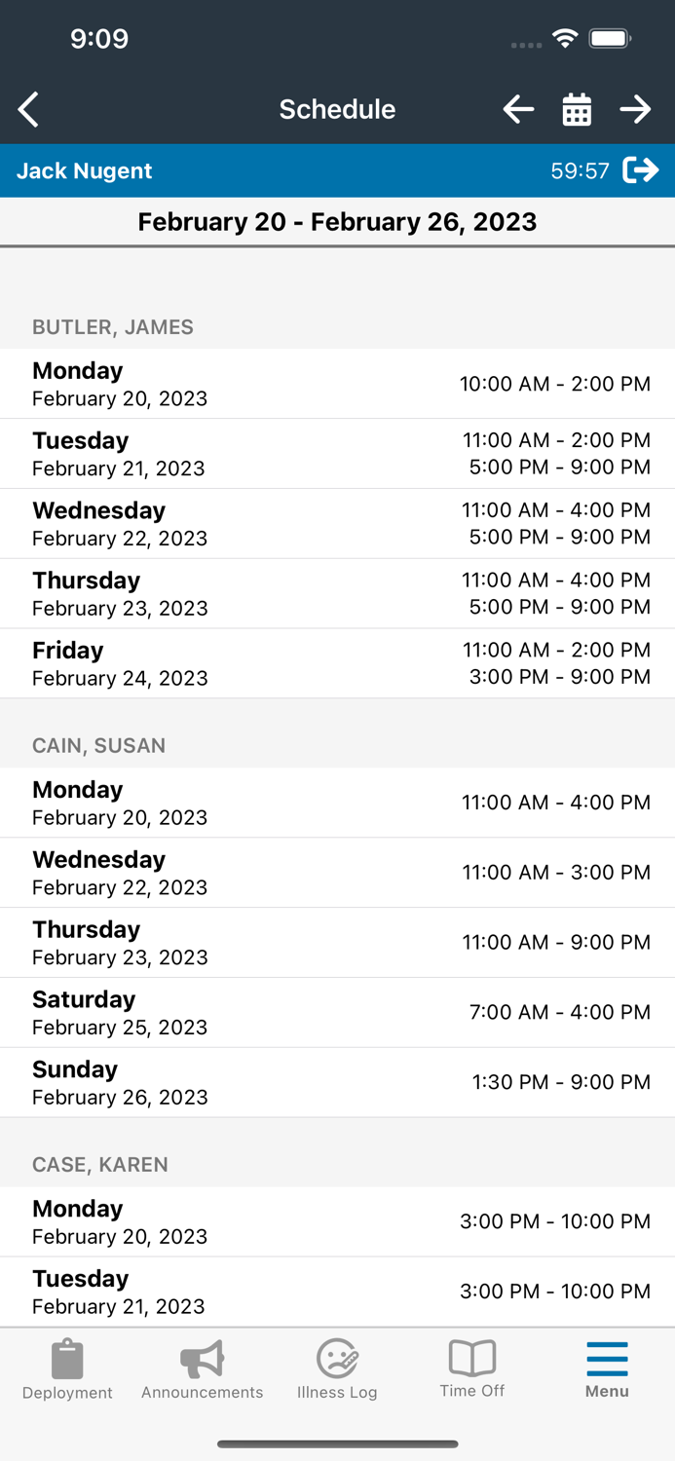Open the calendar date picker icon
Screen dimensions: 675x1461
pos(577,109)
